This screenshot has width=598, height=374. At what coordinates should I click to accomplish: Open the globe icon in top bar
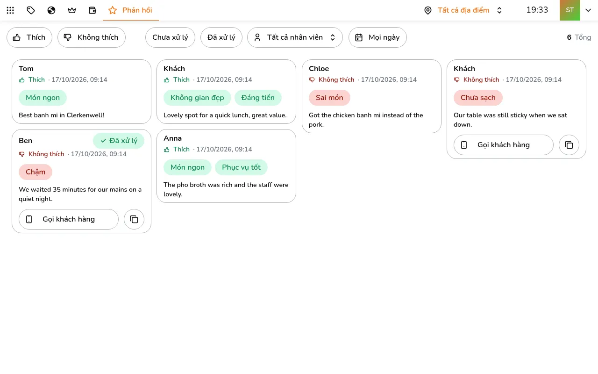51,10
